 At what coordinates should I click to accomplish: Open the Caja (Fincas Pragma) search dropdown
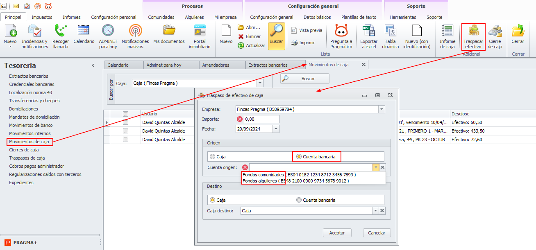tap(259, 83)
